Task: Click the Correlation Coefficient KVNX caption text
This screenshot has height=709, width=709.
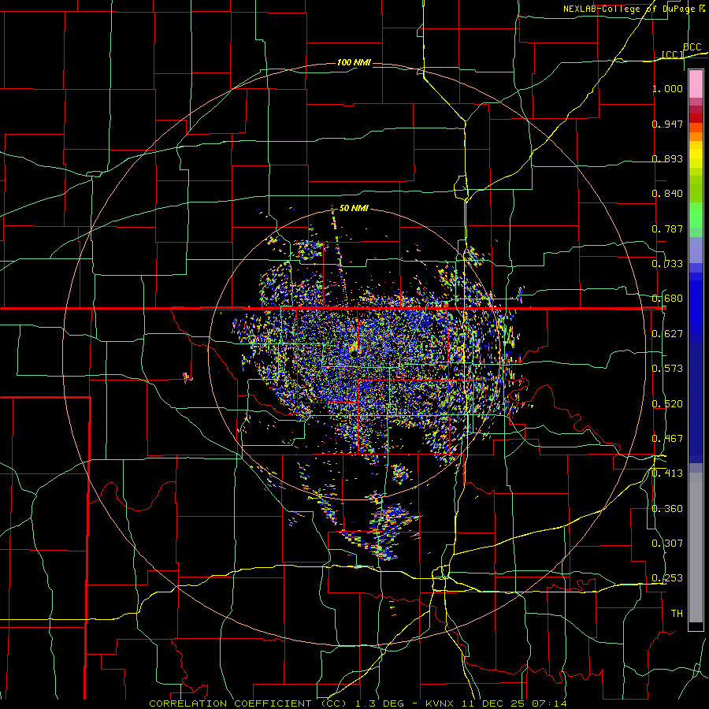Action: click(358, 703)
